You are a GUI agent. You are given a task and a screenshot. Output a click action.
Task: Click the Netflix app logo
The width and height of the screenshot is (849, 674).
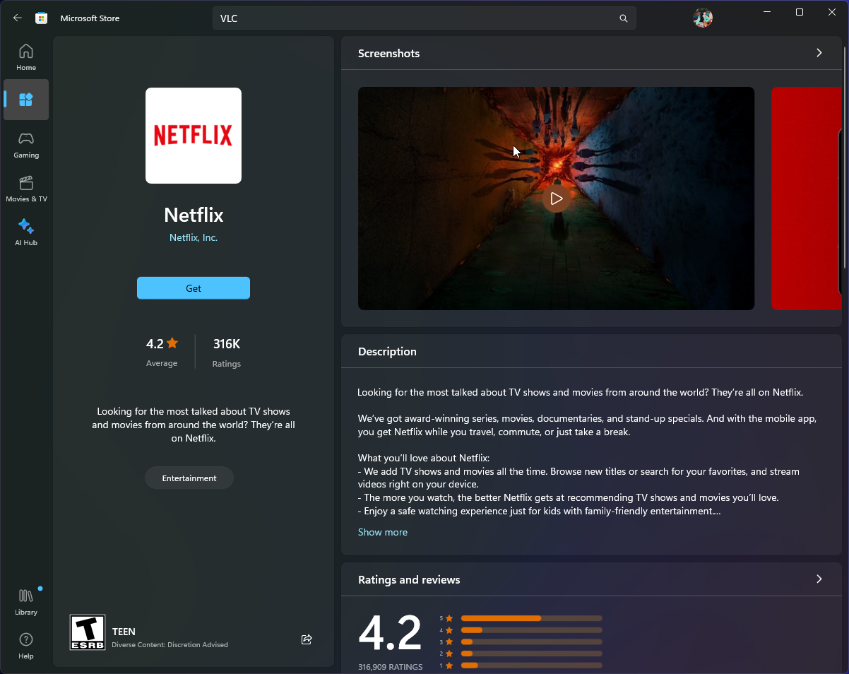pyautogui.click(x=194, y=136)
